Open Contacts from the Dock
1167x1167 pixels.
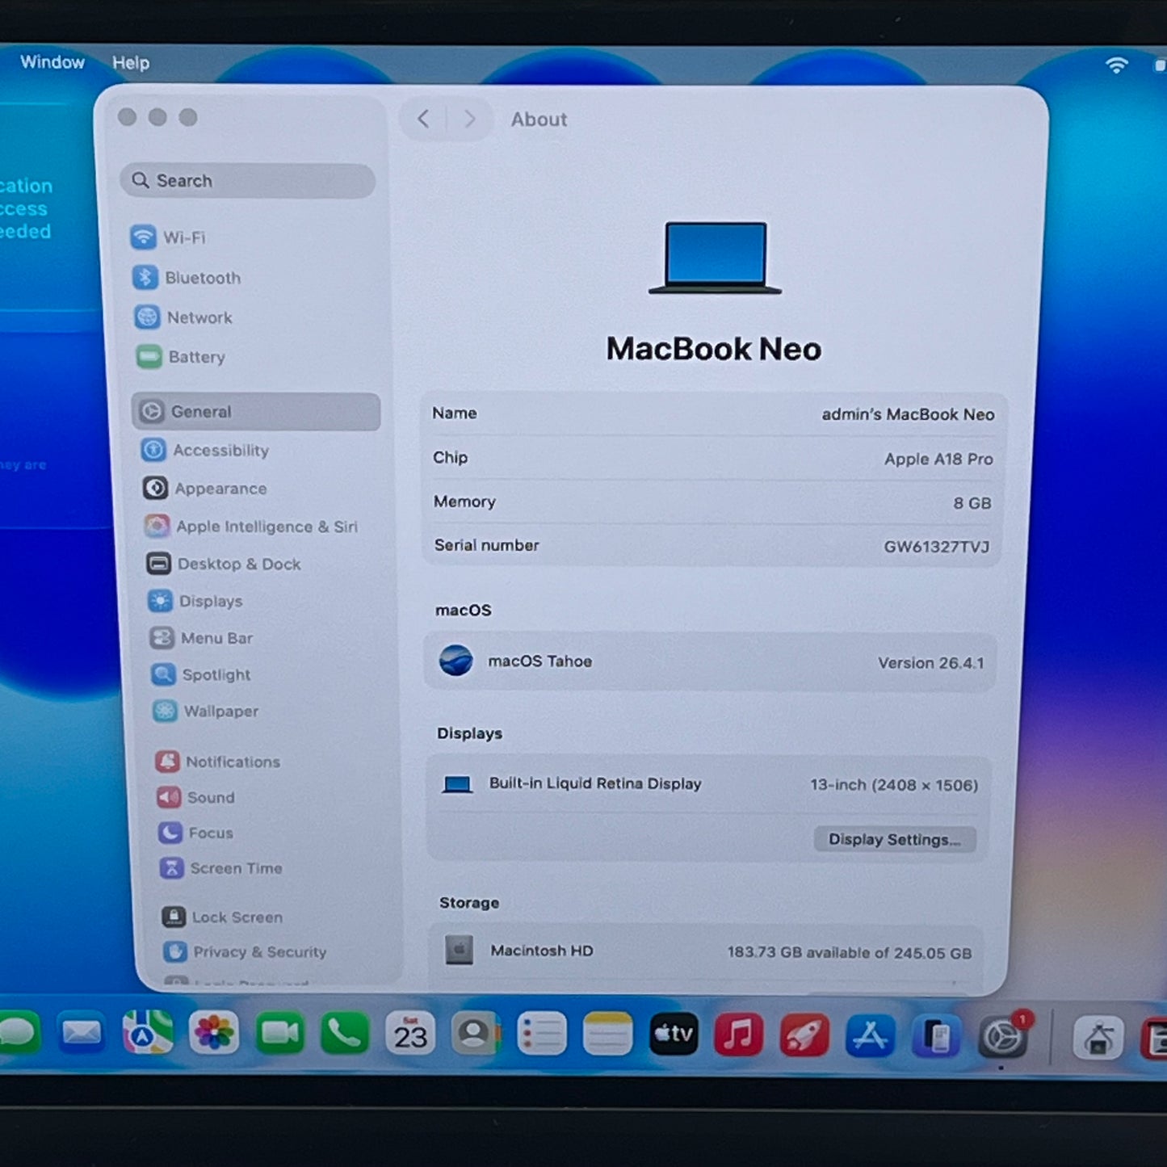476,1034
